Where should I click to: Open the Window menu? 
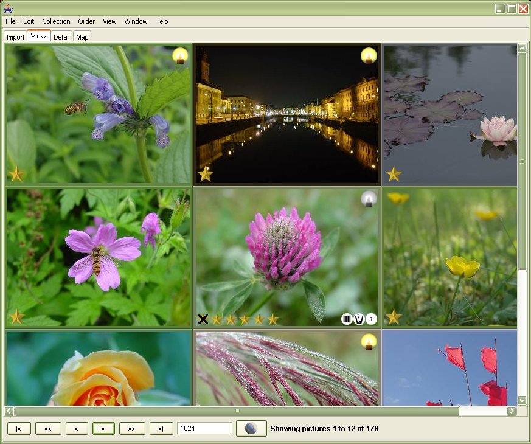tap(136, 21)
